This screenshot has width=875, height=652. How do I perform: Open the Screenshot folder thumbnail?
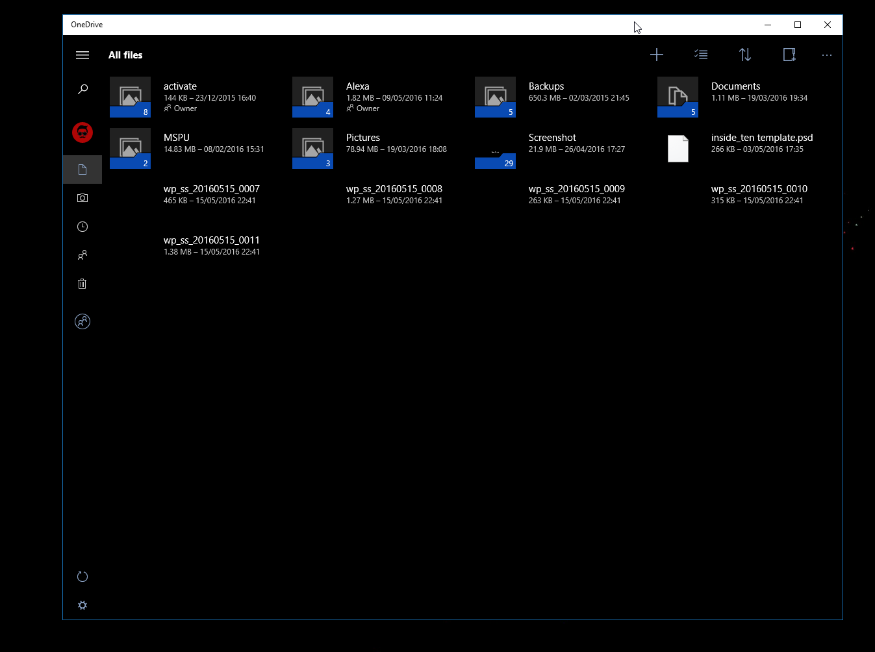(495, 148)
